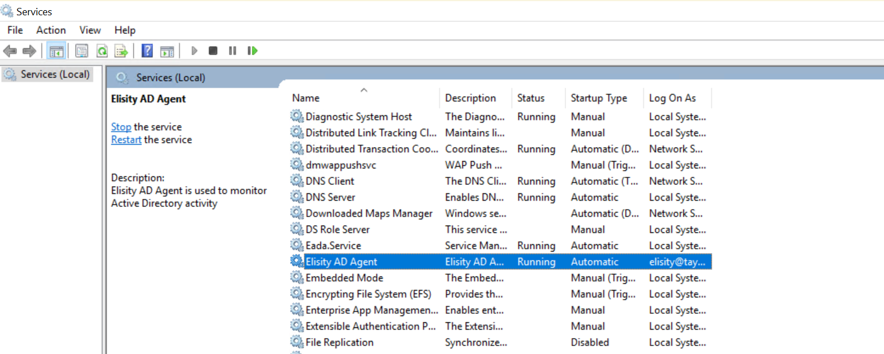The image size is (884, 354).
Task: Select the Downloaded Maps Manager service
Action: pyautogui.click(x=500, y=213)
